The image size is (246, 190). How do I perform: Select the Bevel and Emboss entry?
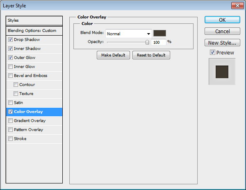30,76
